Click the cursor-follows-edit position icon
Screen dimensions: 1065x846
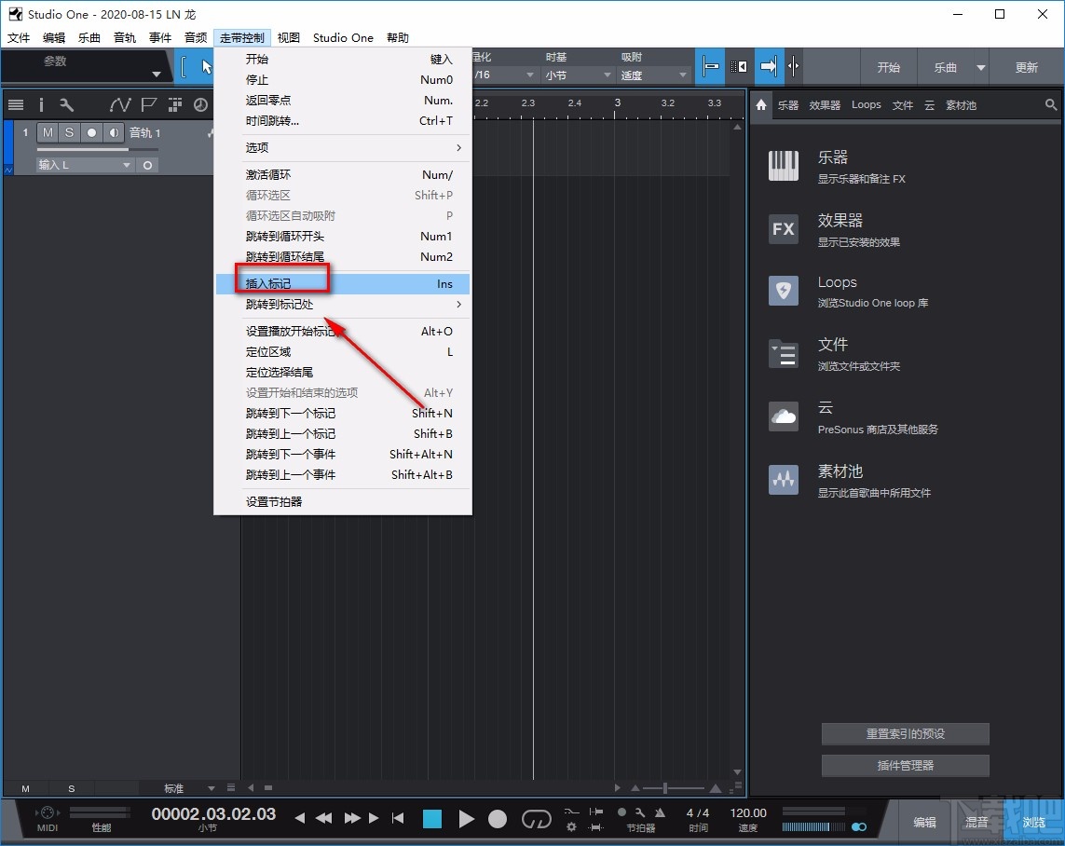pyautogui.click(x=793, y=66)
